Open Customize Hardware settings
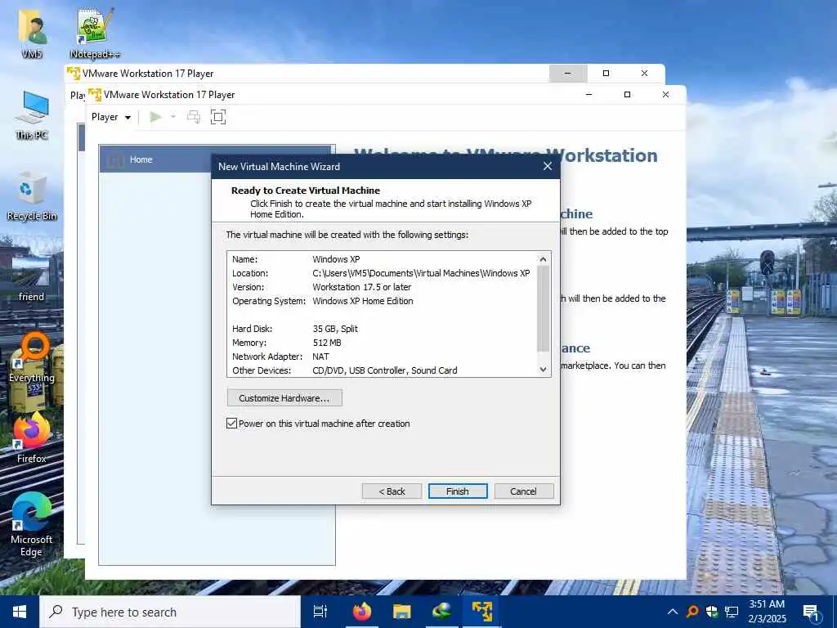Viewport: 837px width, 628px height. (x=284, y=398)
